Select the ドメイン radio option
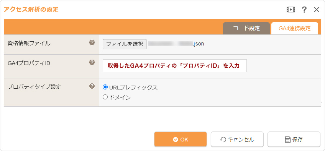 pos(105,97)
